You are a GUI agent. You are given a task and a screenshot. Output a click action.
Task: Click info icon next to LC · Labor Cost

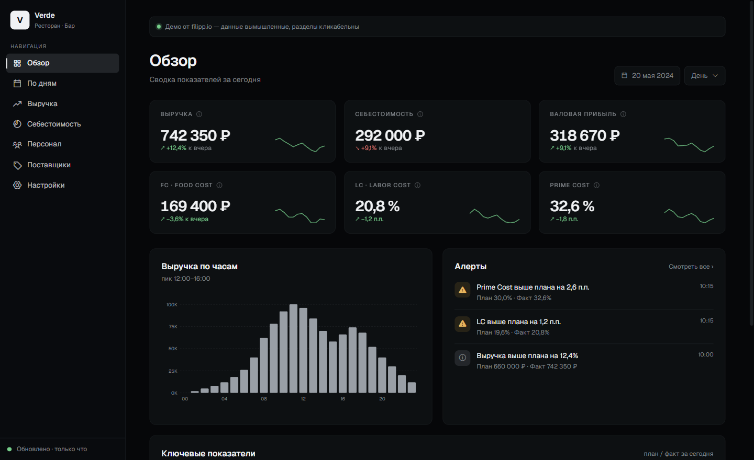417,185
